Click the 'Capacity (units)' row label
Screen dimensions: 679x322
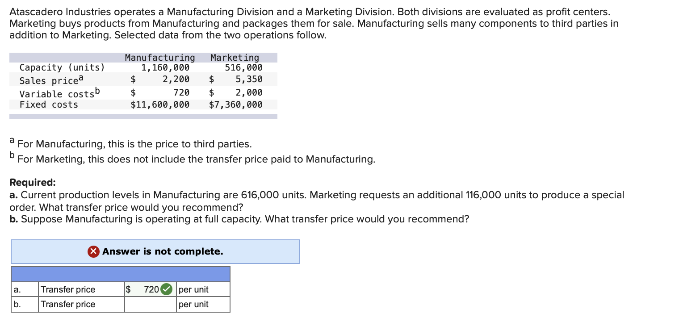(x=62, y=68)
